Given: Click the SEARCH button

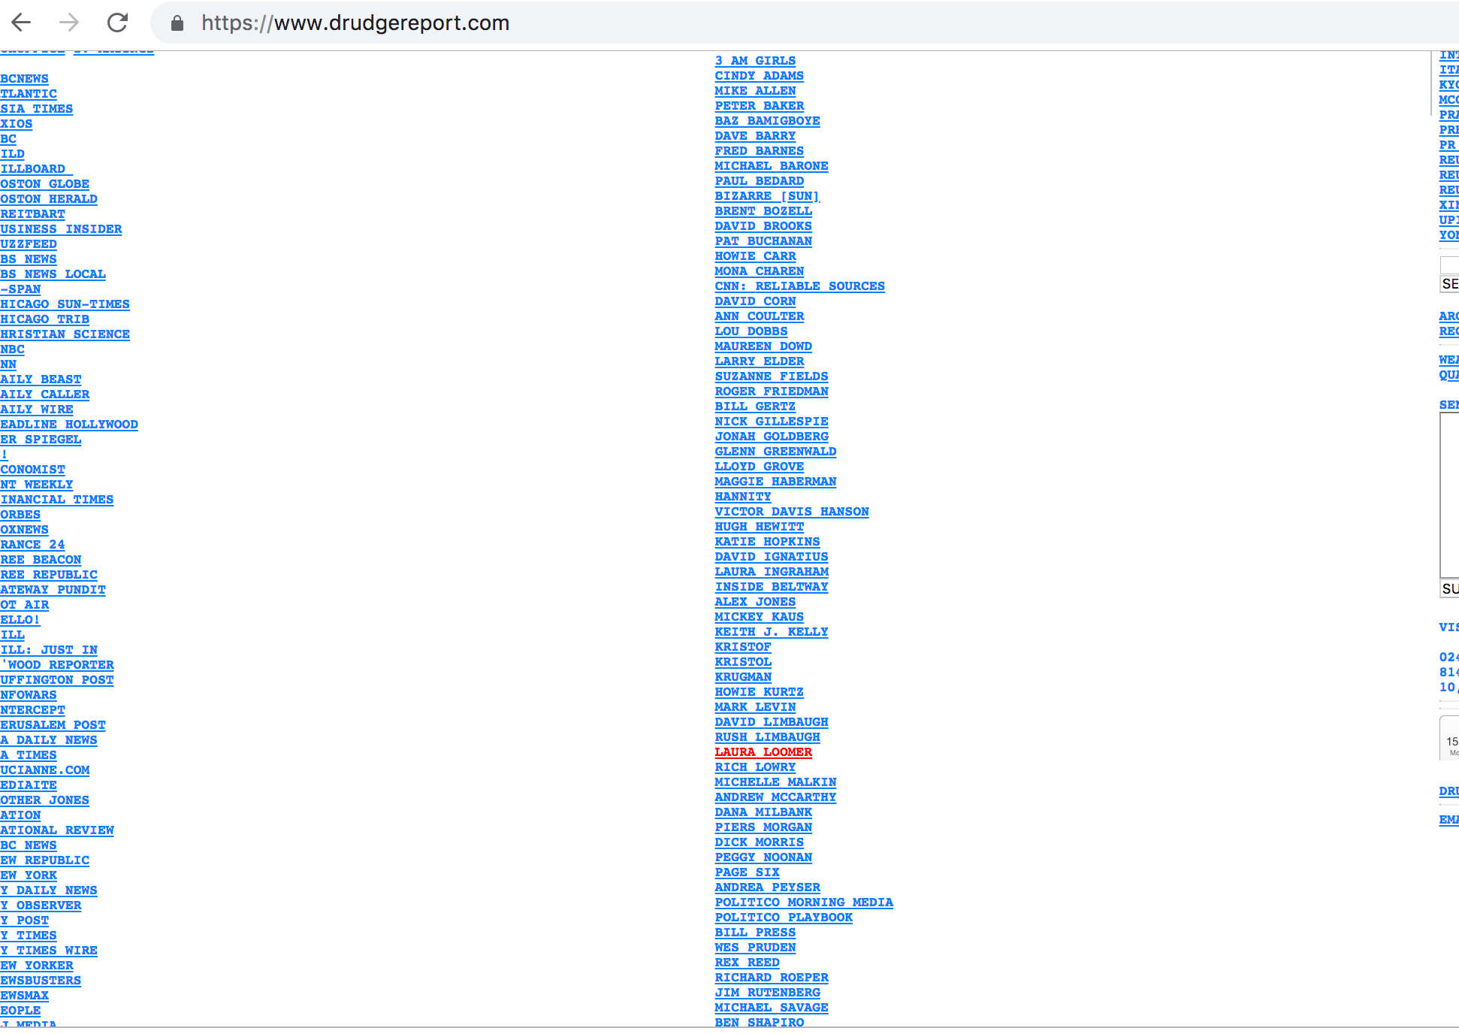Looking at the screenshot, I should point(1451,284).
